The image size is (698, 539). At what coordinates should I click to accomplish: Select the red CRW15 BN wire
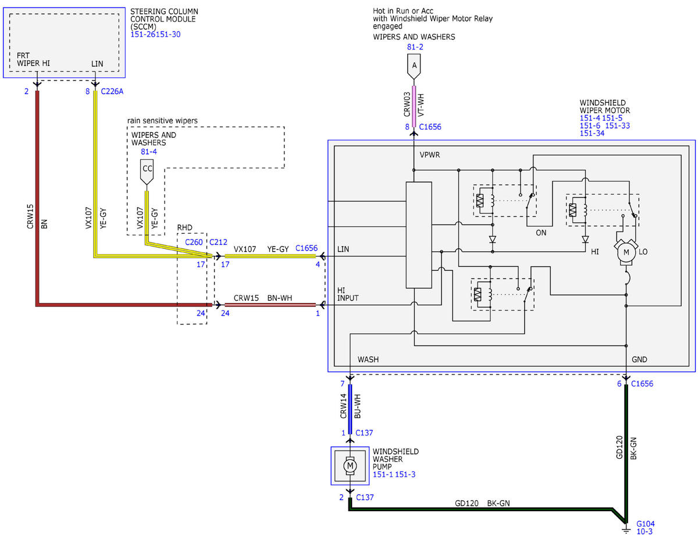point(38,198)
